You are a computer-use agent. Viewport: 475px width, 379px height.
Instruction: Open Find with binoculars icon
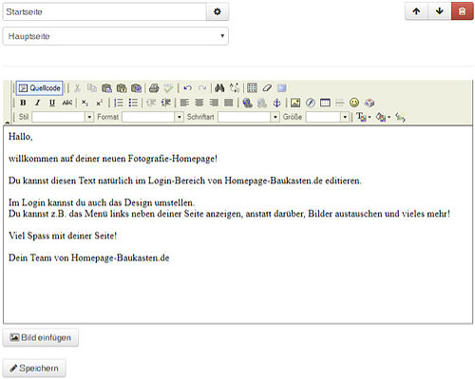pos(219,88)
